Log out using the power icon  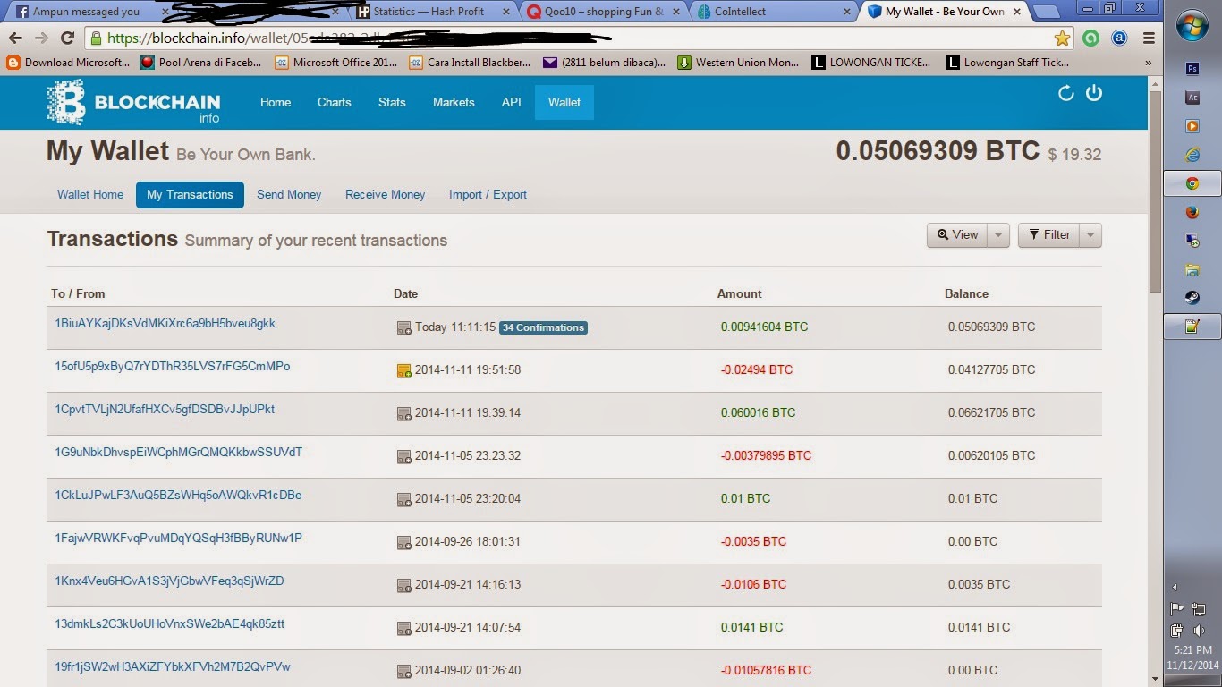1093,93
